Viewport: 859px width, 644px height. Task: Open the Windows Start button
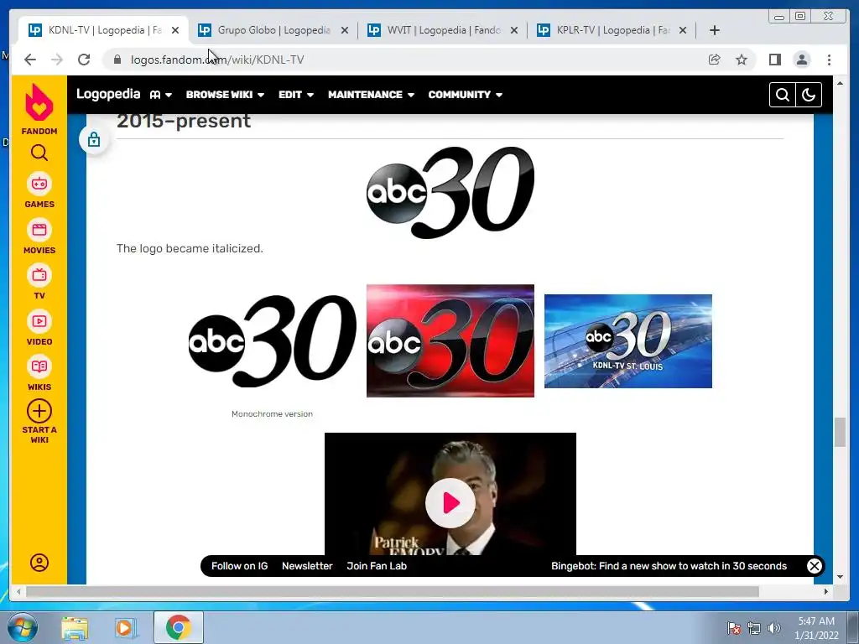tap(23, 627)
